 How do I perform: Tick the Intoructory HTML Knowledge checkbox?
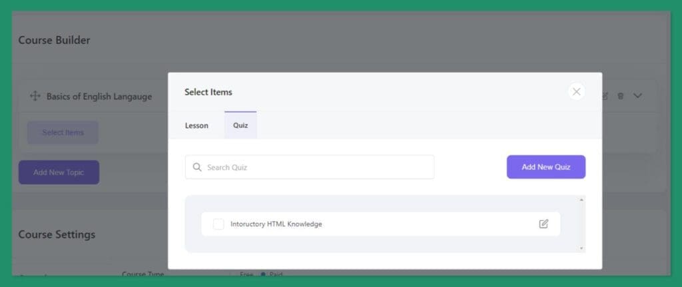[218, 224]
